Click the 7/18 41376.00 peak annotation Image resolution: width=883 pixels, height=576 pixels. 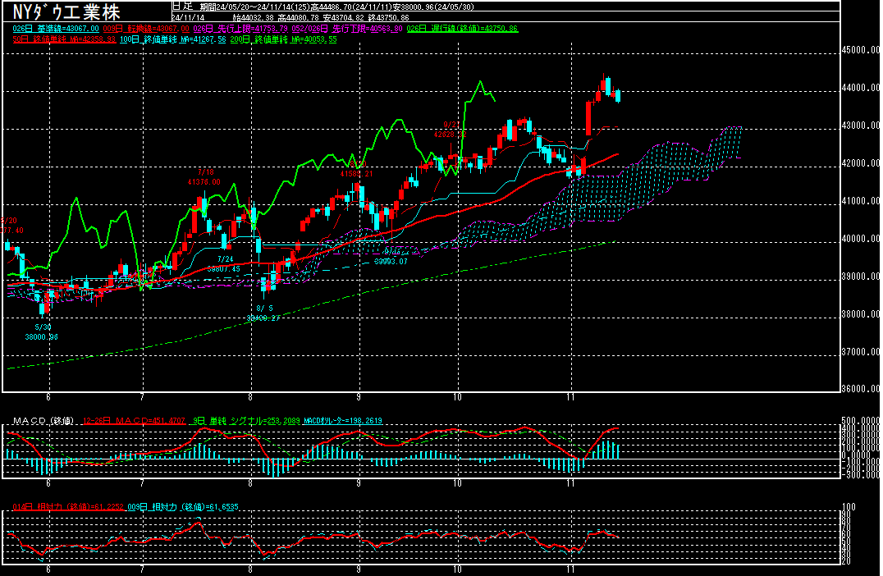204,176
